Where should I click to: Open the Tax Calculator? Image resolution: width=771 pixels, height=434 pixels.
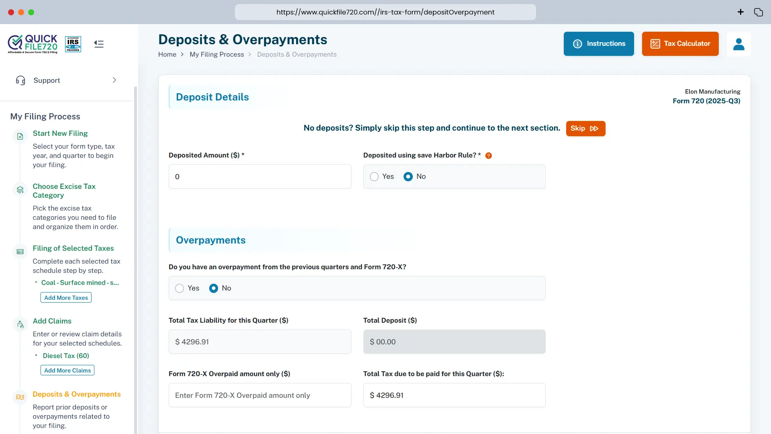(x=680, y=44)
